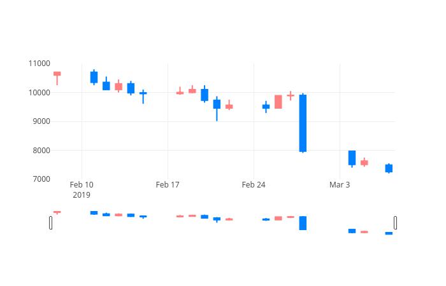Select the tall blue candlestick dropping to 8000
Screen dimensions: 446x286
coord(303,123)
